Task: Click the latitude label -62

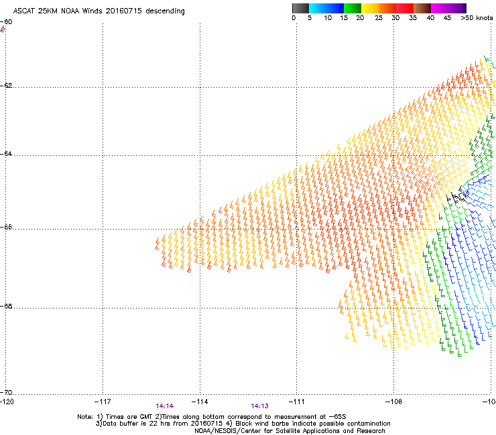Action: pos(6,85)
